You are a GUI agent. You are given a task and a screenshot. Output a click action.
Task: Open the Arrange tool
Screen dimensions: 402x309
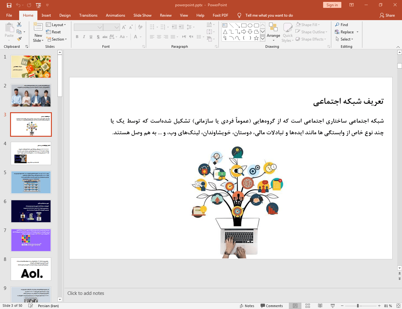pyautogui.click(x=273, y=32)
